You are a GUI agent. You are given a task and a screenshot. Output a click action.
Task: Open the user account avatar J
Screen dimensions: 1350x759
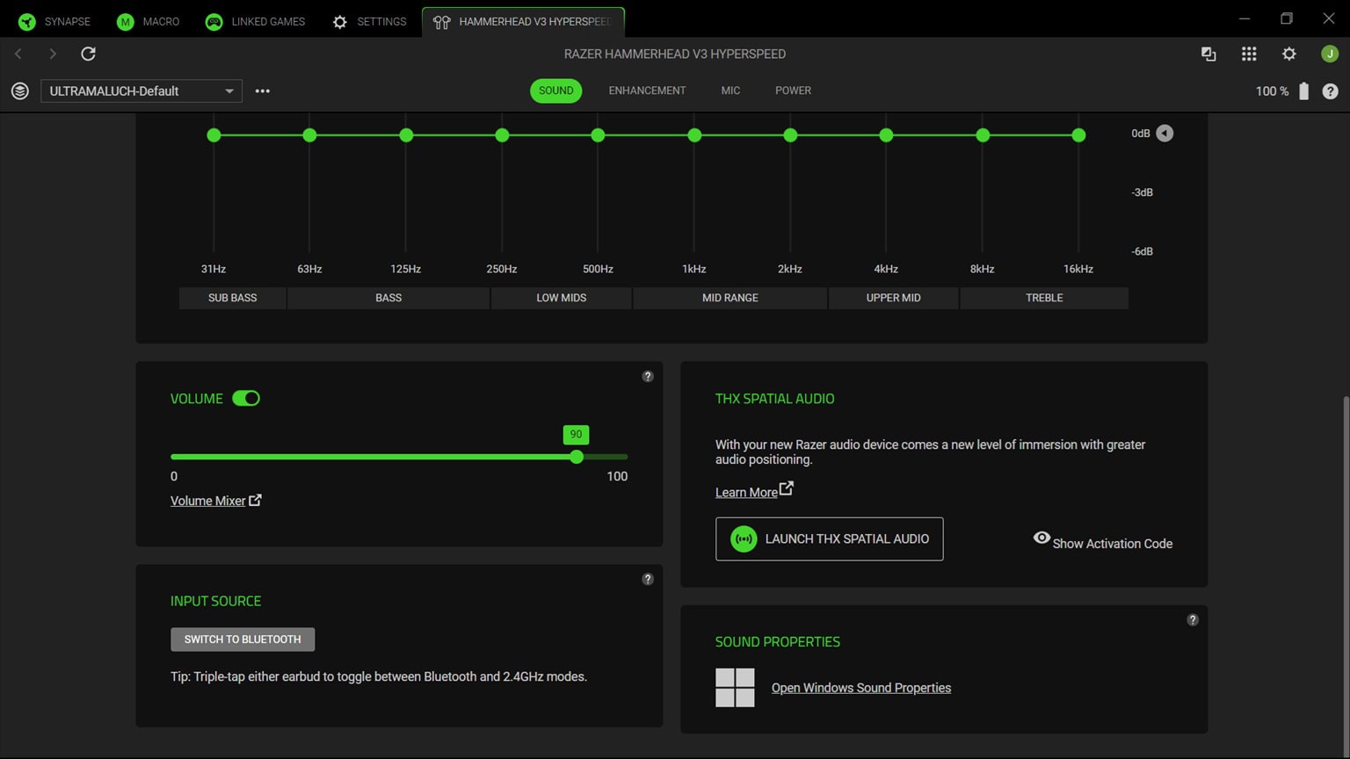(x=1330, y=54)
